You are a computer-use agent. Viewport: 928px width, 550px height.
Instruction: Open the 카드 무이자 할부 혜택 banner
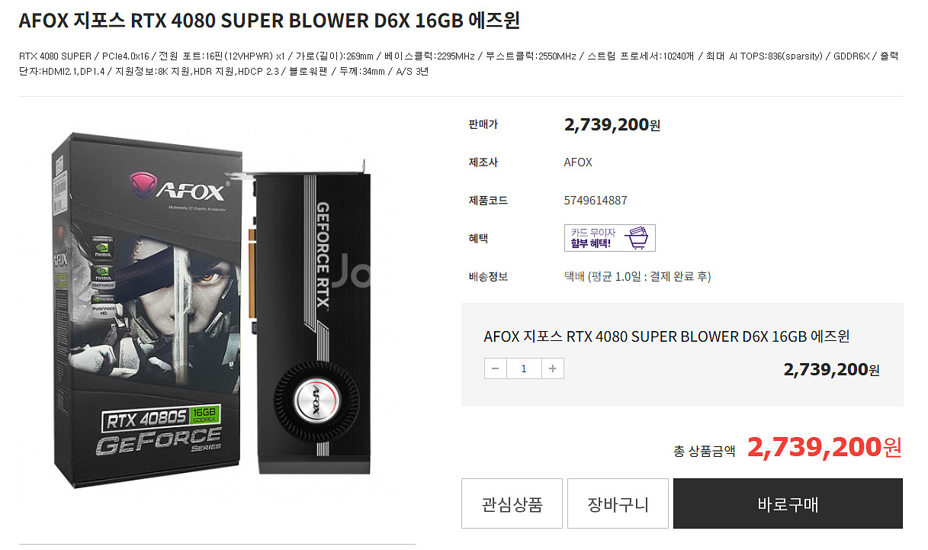[609, 238]
